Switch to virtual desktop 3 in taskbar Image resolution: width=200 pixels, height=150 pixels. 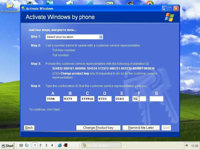click(46, 145)
